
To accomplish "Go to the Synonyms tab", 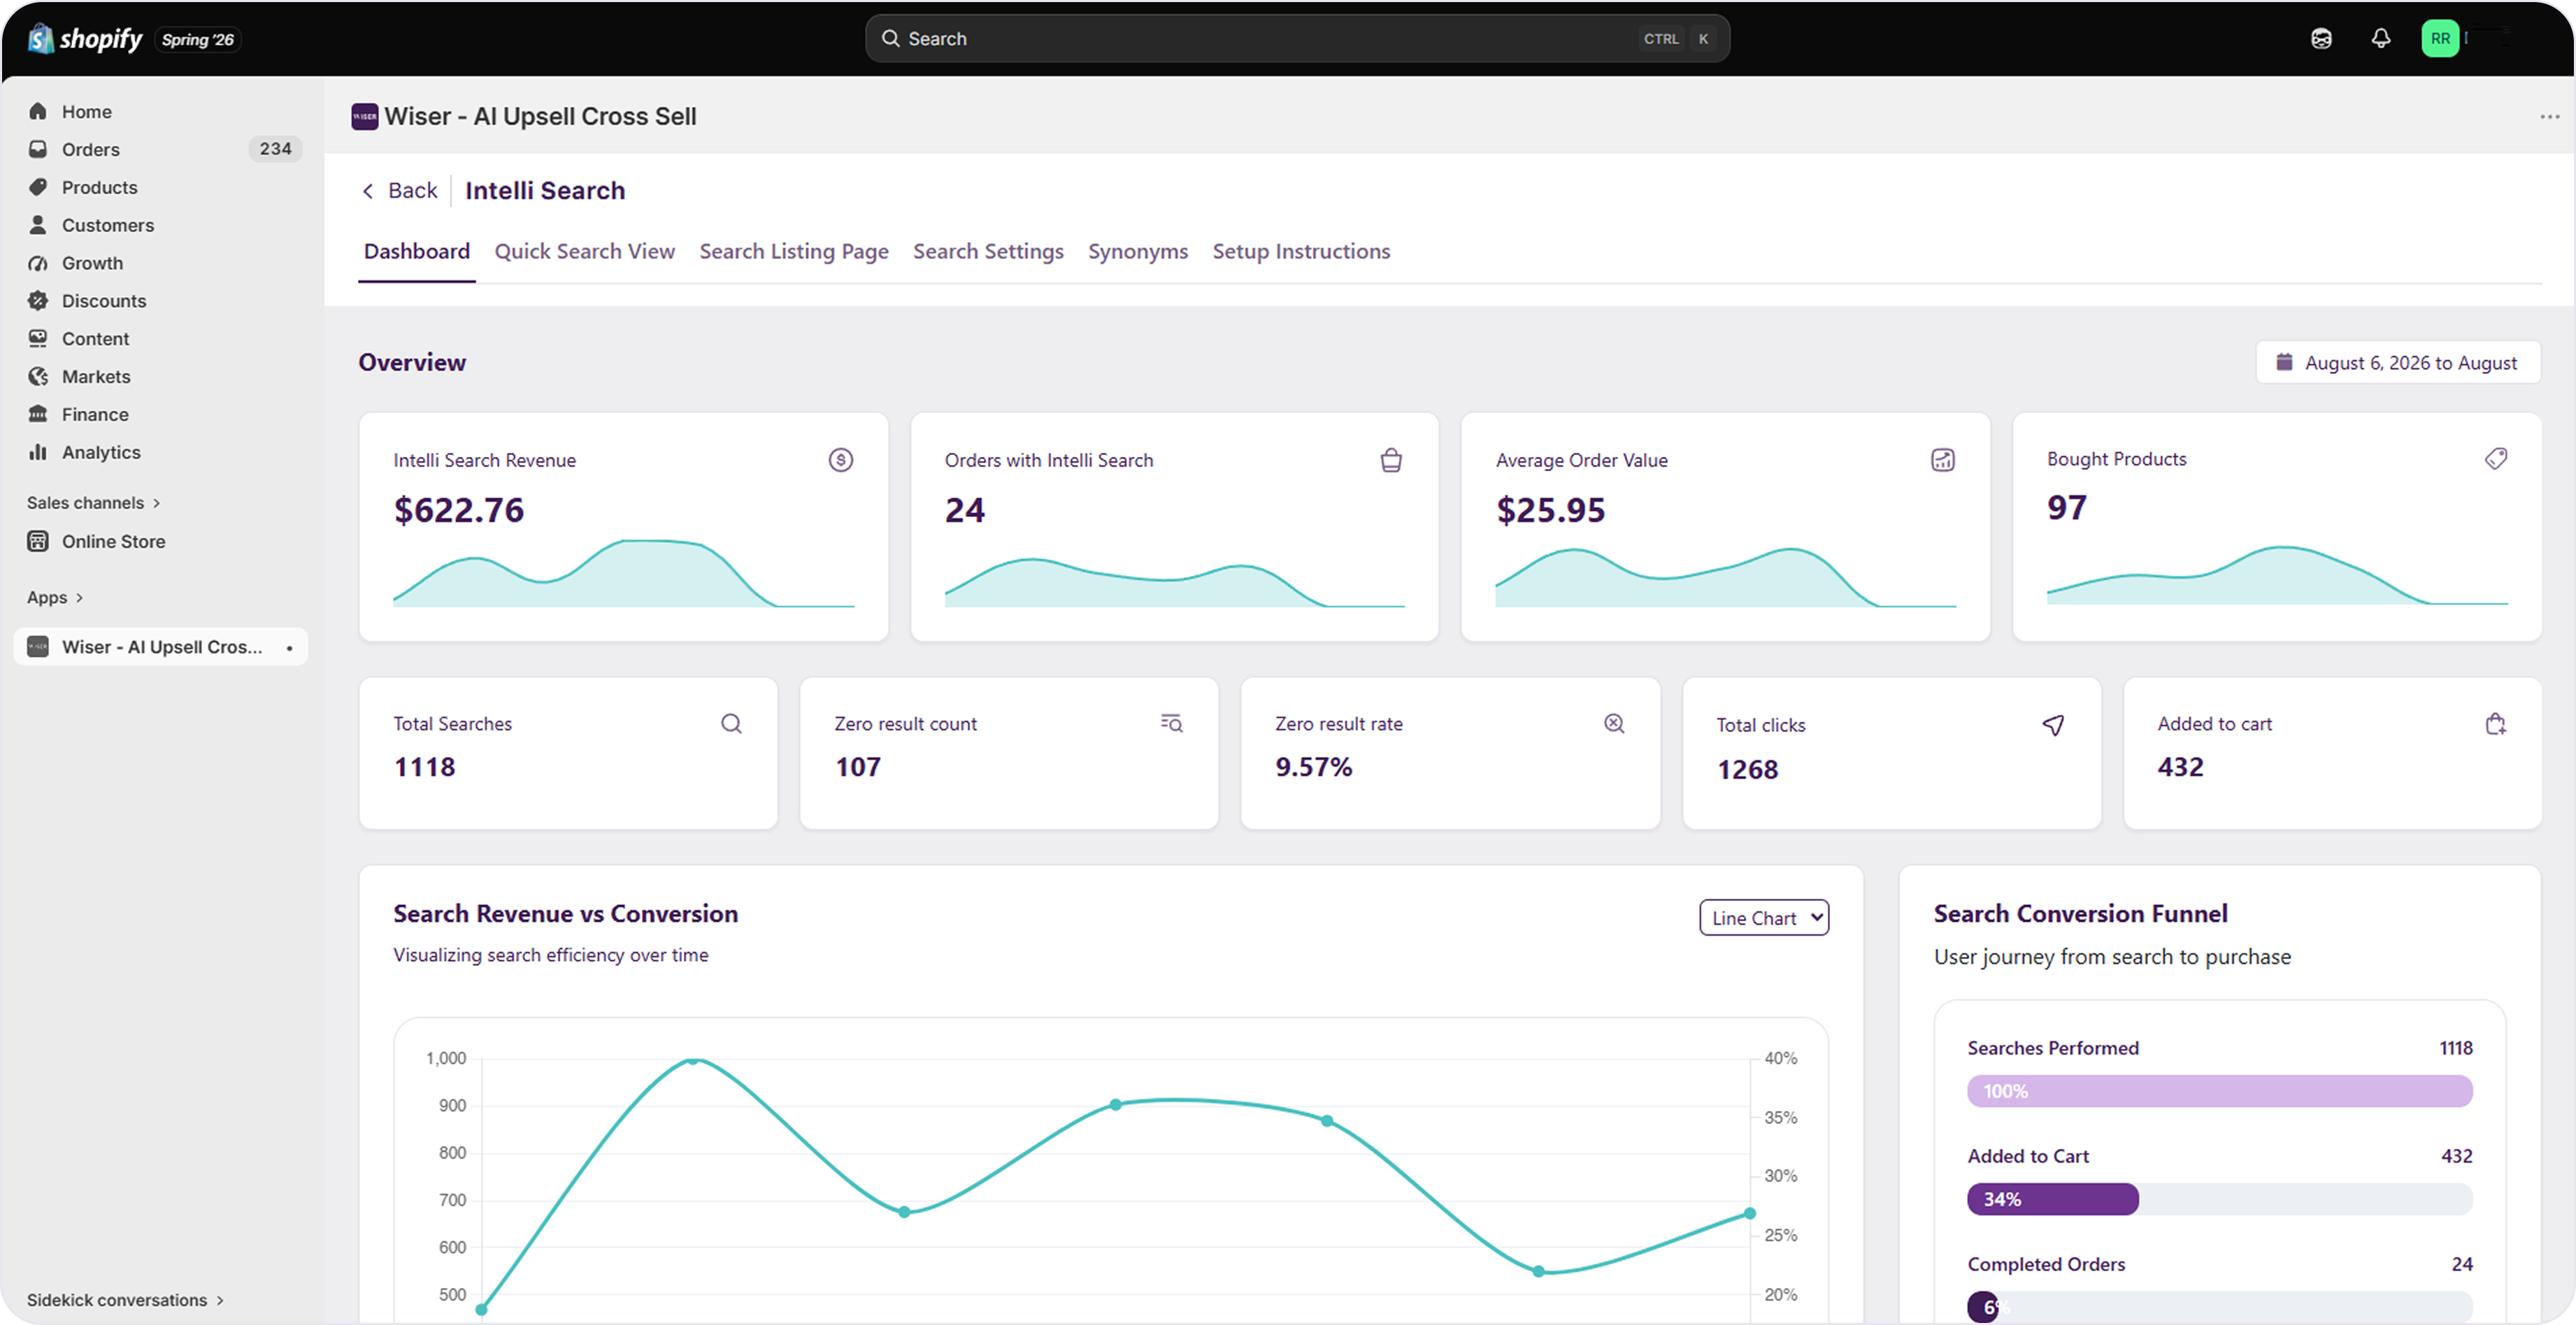I will click(x=1138, y=252).
